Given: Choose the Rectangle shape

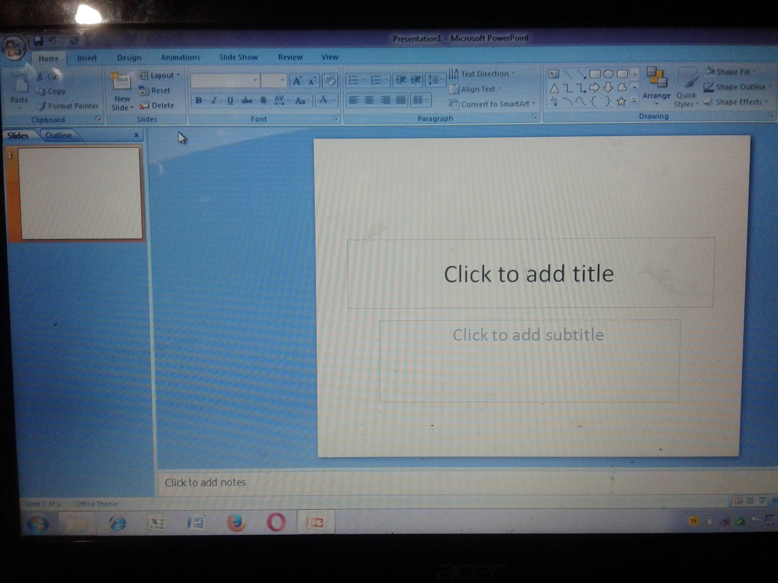Looking at the screenshot, I should 595,74.
